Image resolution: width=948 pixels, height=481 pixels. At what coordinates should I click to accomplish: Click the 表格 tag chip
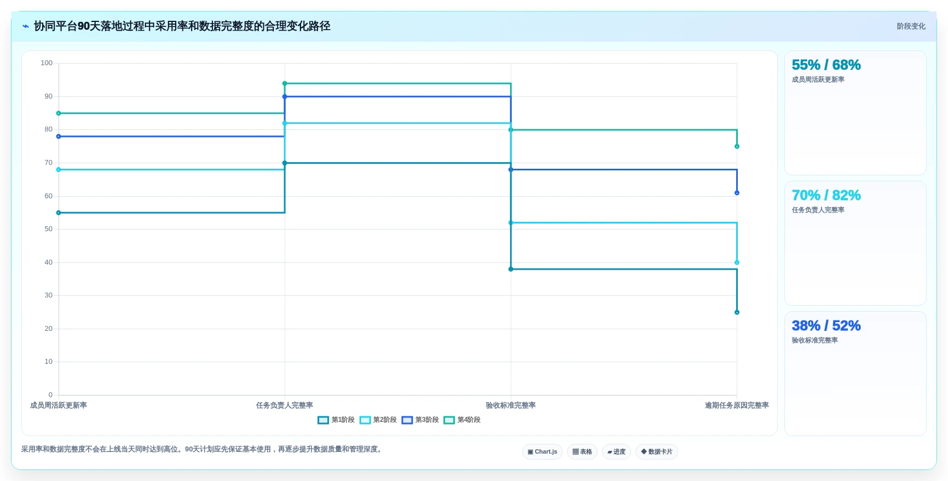coord(582,452)
